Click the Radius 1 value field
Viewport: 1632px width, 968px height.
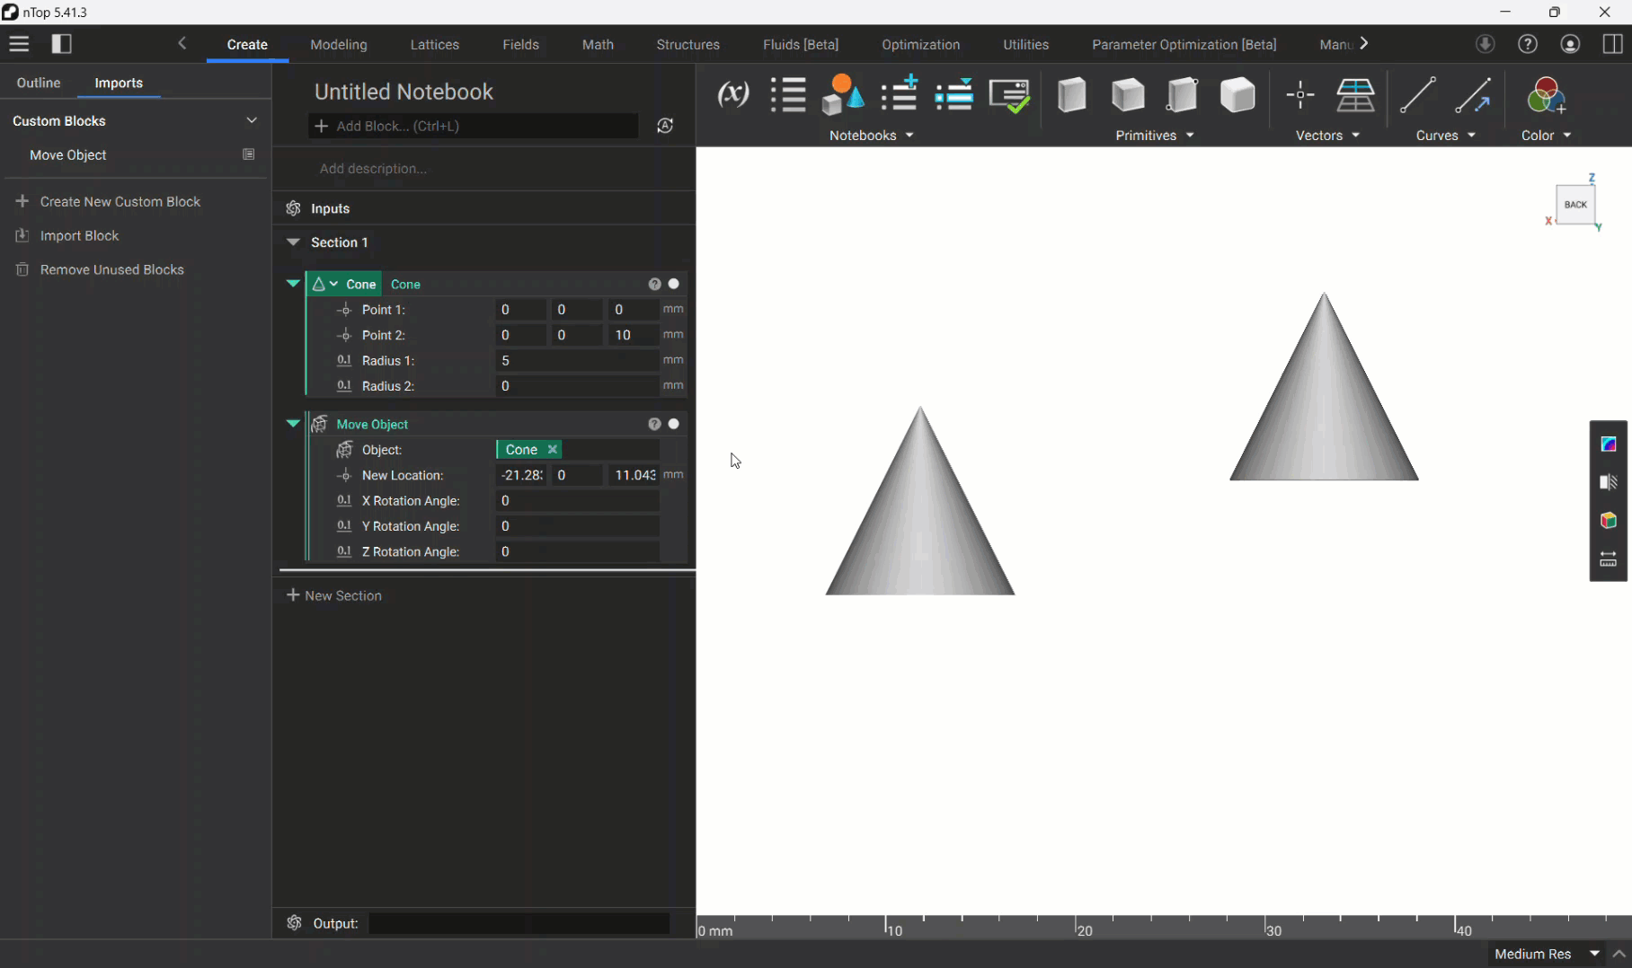577,360
